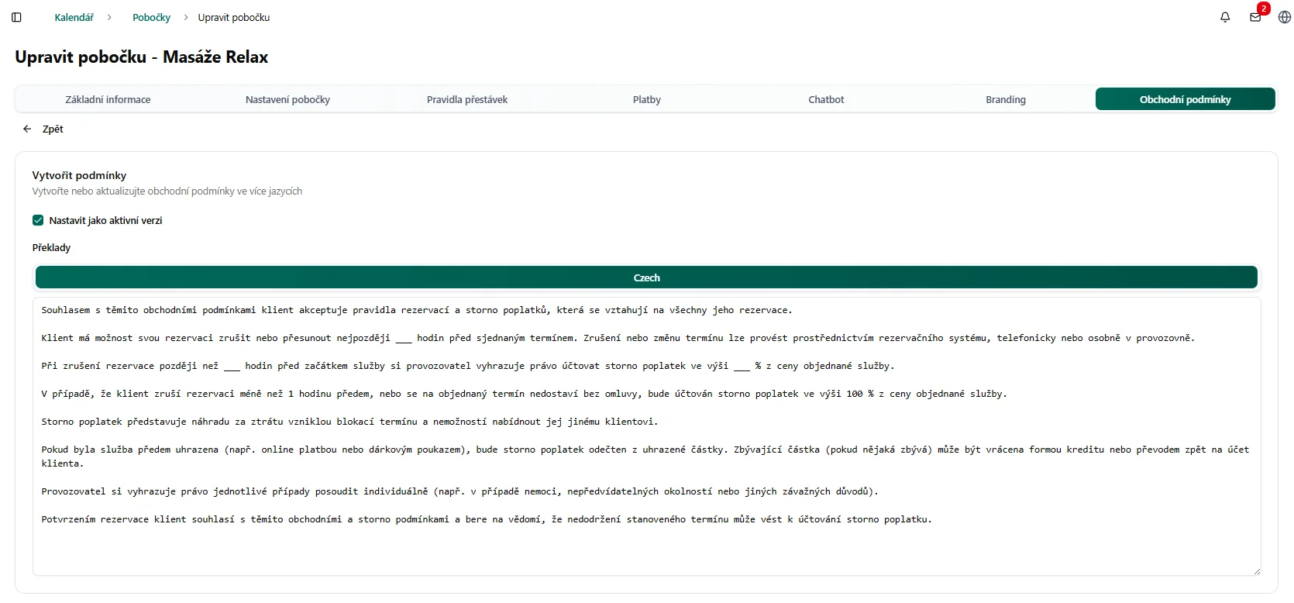Switch to the Základní informace tab
Viewport: 1294px width, 603px height.
(108, 99)
